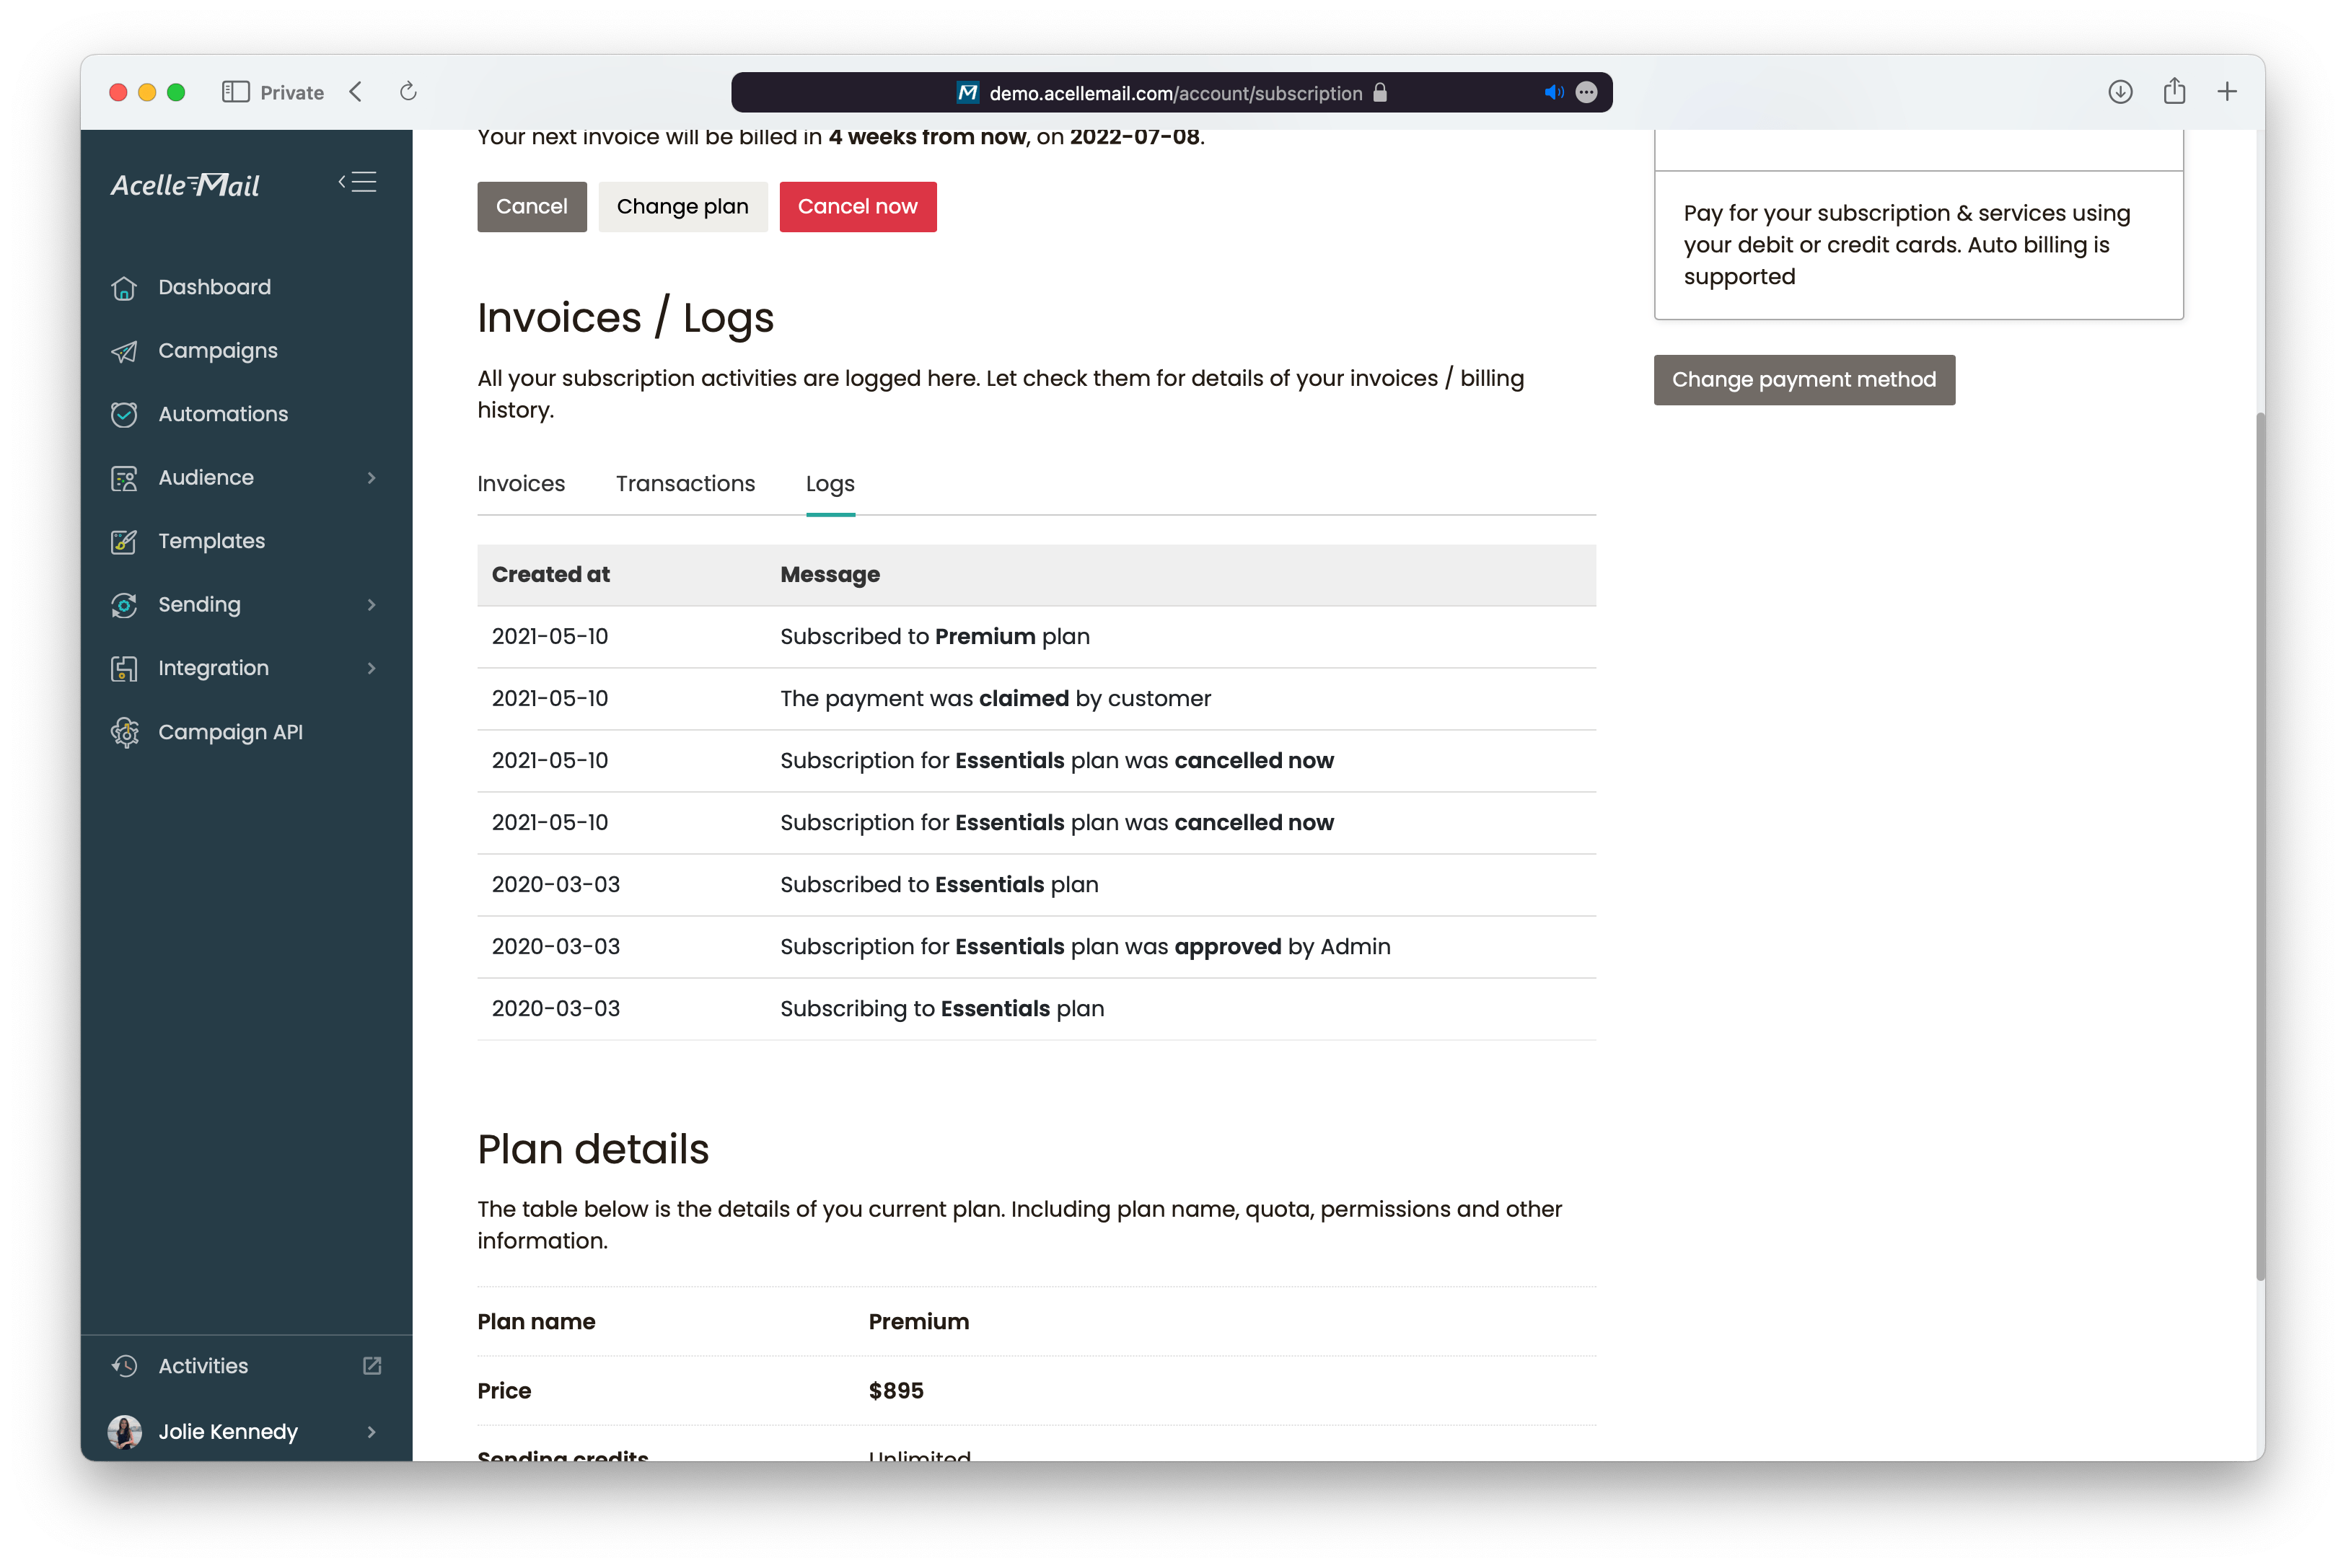Click the page vertical scrollbar
This screenshot has width=2346, height=1568.
(2259, 846)
